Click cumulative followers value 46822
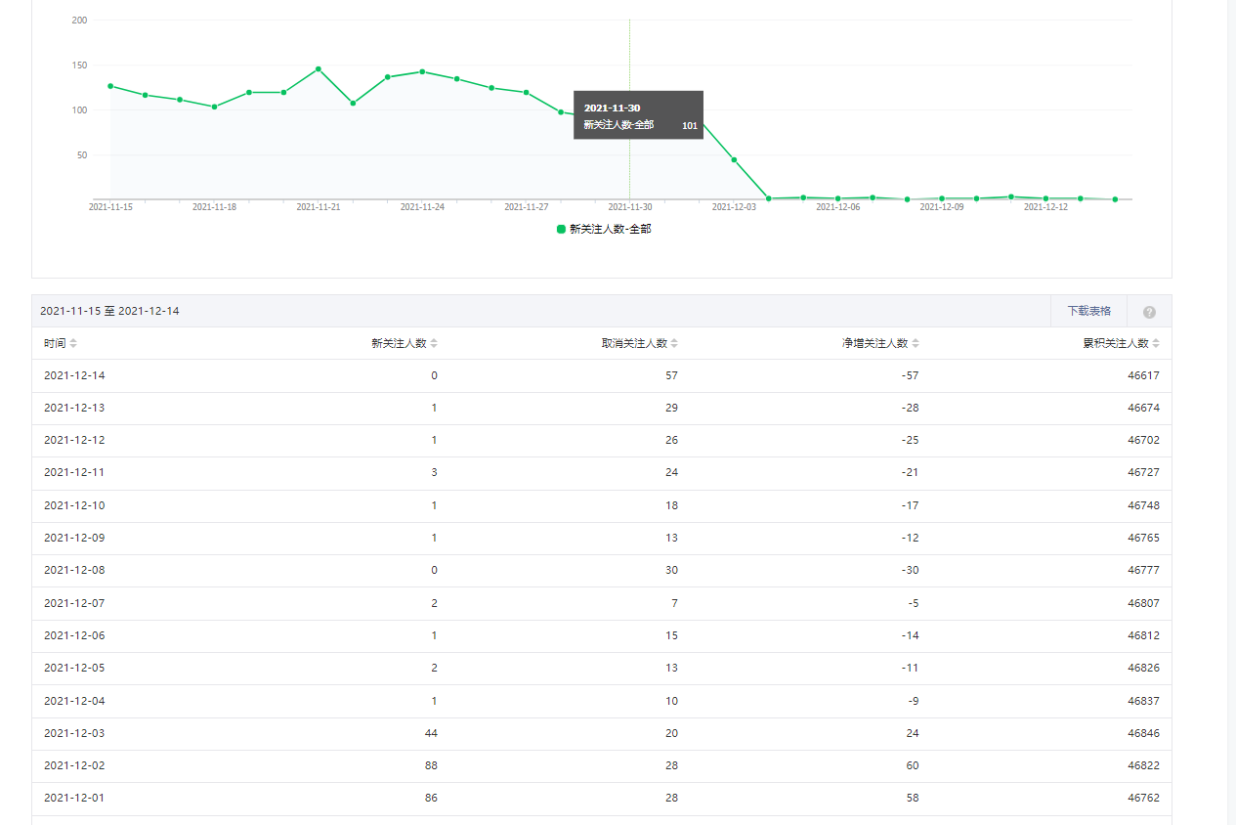The height and width of the screenshot is (825, 1236). click(1143, 765)
